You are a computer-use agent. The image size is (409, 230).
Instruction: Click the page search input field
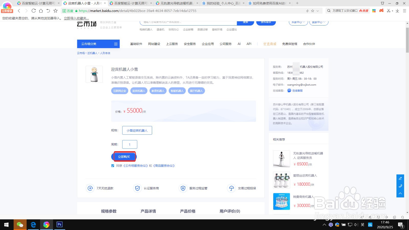pyautogui.click(x=188, y=22)
